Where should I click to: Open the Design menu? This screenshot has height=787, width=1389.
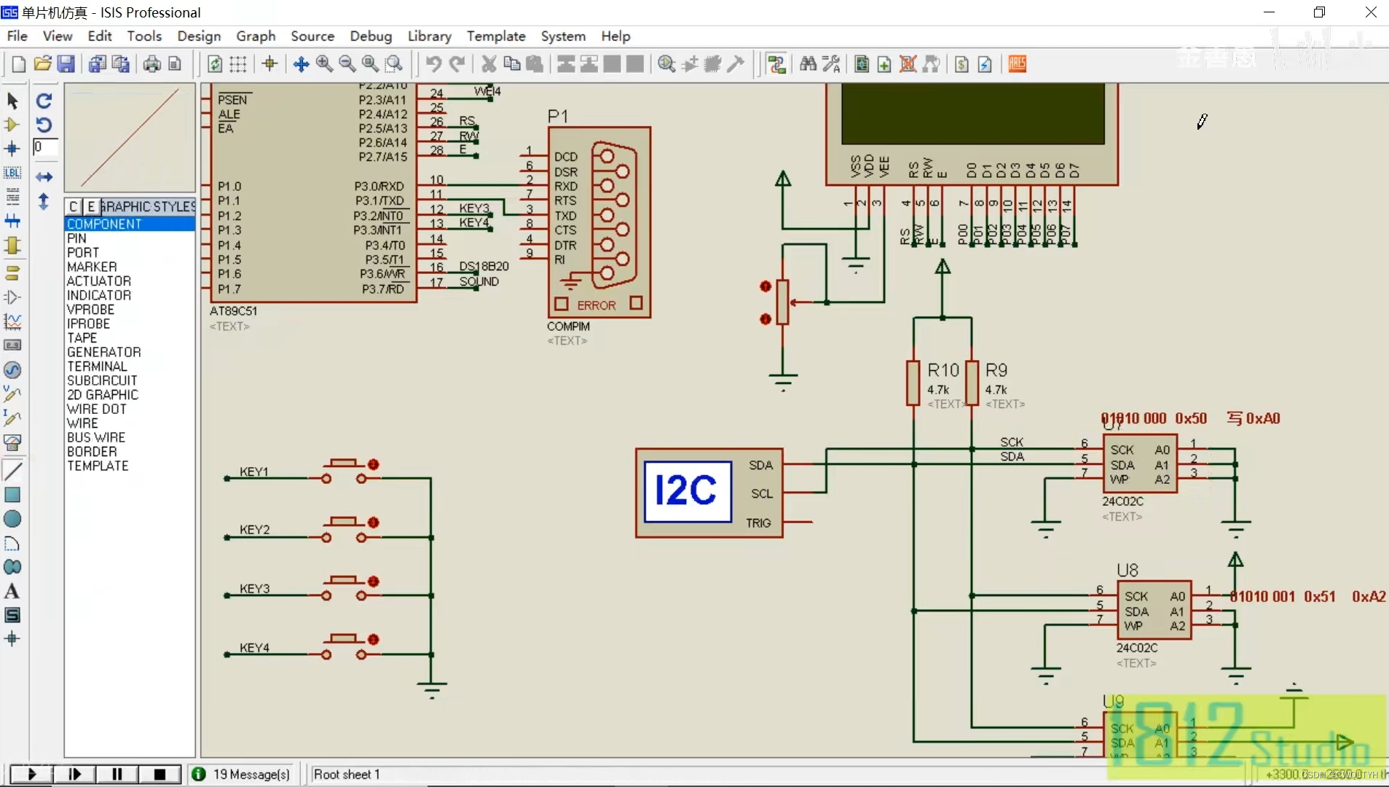pyautogui.click(x=199, y=36)
